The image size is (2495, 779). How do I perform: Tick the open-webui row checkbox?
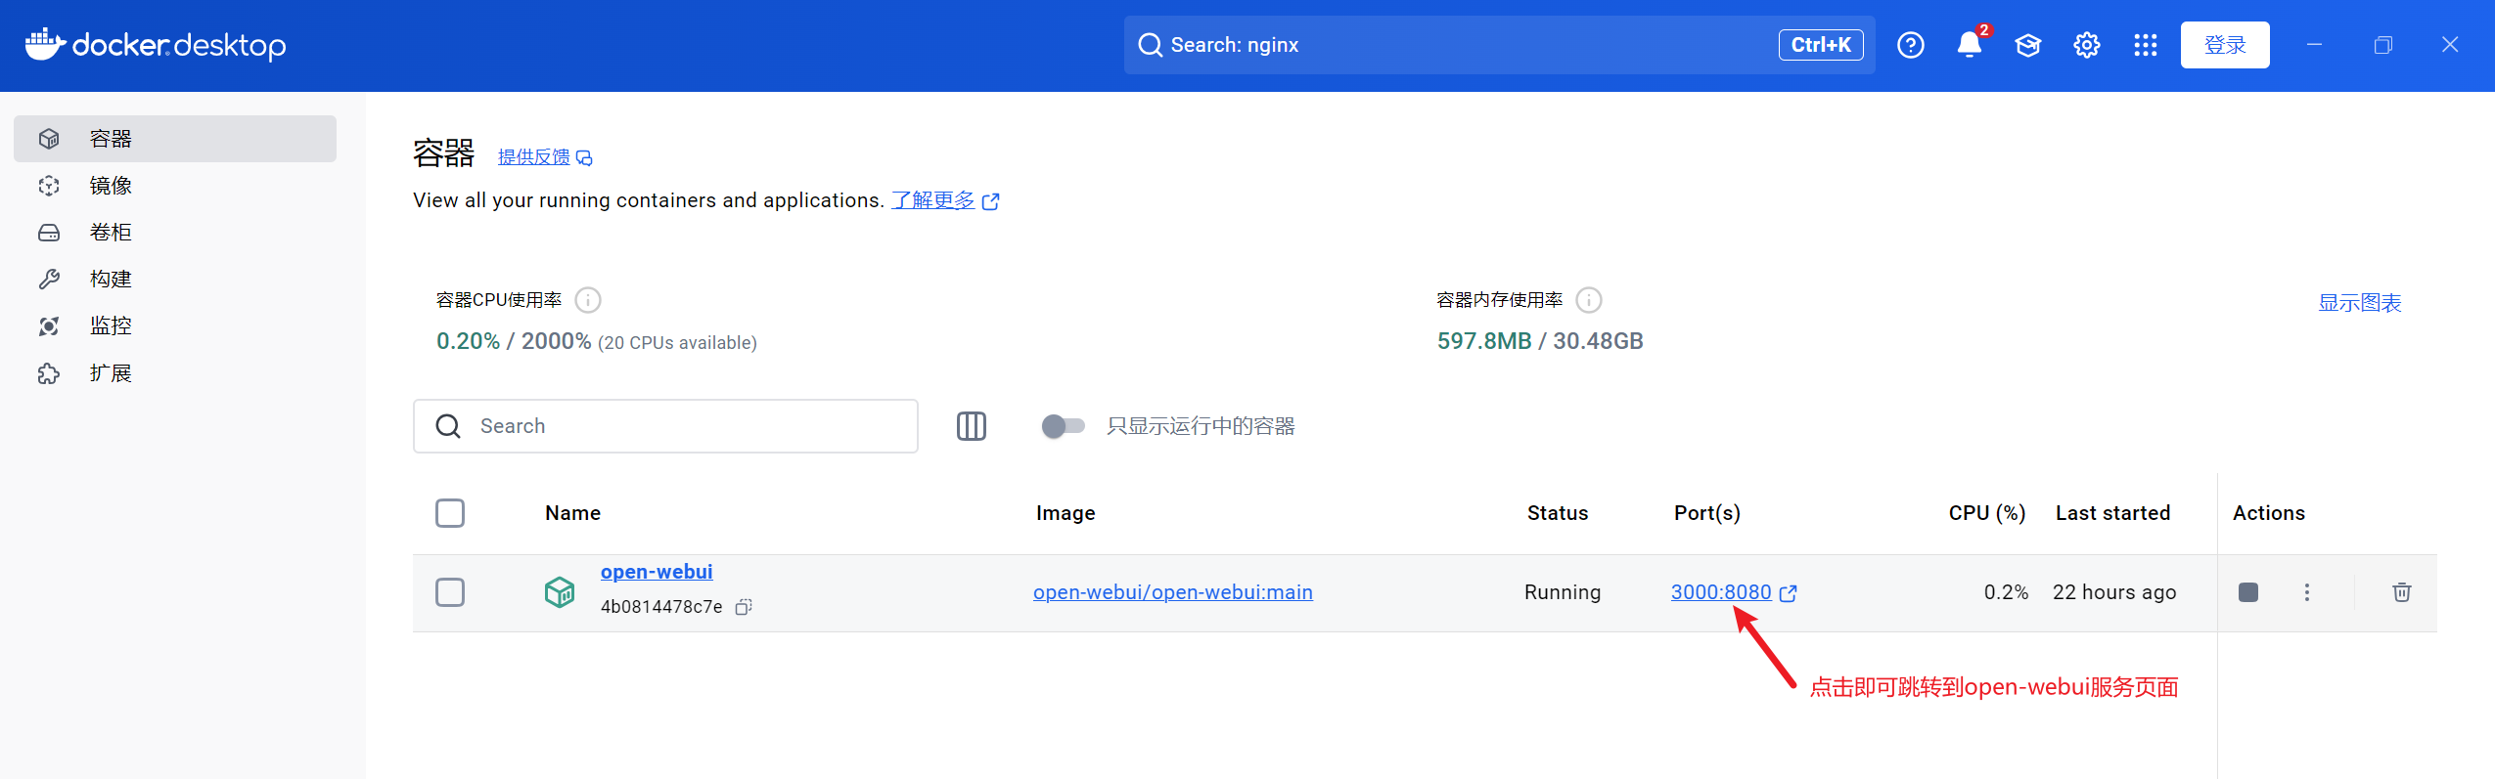[x=450, y=592]
